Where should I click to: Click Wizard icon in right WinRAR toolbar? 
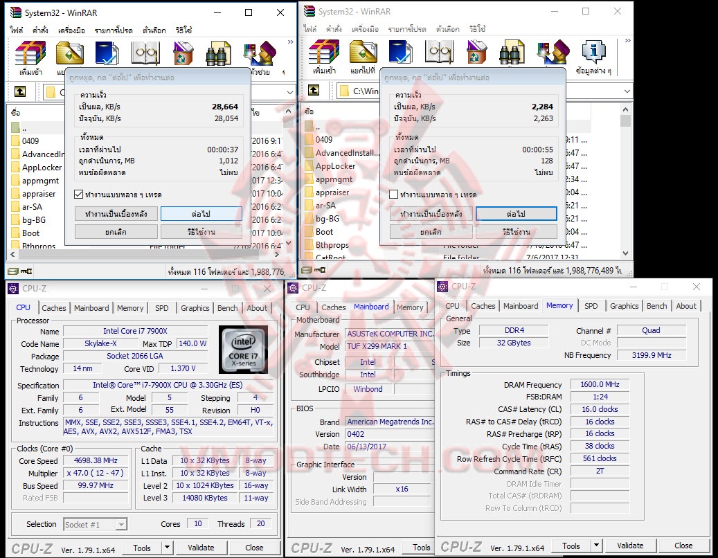(x=553, y=52)
